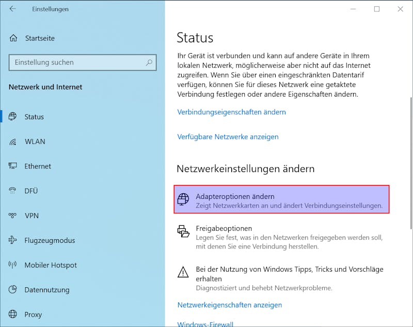
Task: Click the back arrow icon
Action: tap(12, 9)
